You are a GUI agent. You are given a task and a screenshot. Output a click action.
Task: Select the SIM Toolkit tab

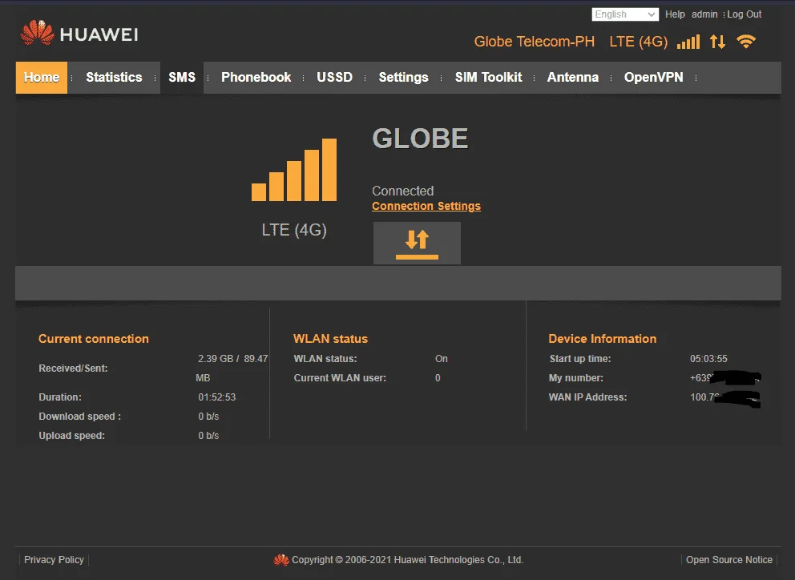click(x=488, y=78)
